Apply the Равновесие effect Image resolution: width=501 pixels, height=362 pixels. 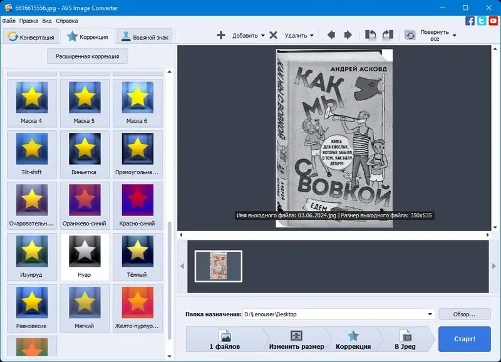click(x=32, y=308)
